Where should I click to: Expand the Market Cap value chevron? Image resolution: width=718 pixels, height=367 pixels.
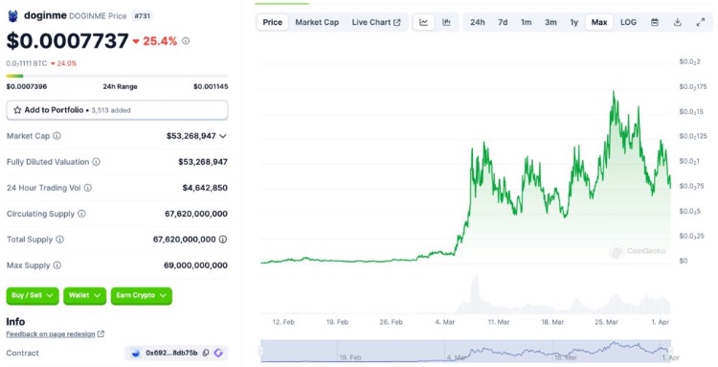[x=223, y=136]
